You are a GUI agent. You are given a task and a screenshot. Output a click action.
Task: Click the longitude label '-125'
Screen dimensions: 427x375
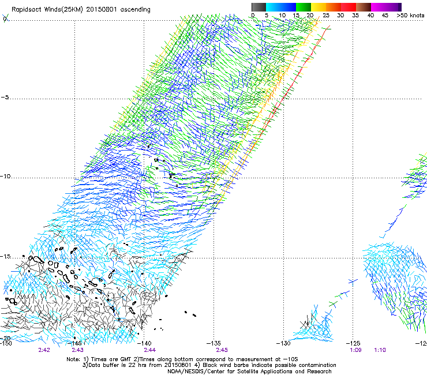(x=353, y=343)
